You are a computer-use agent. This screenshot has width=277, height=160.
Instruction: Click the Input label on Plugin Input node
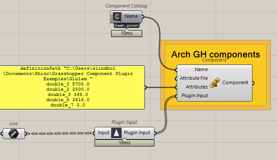pyautogui.click(x=104, y=133)
